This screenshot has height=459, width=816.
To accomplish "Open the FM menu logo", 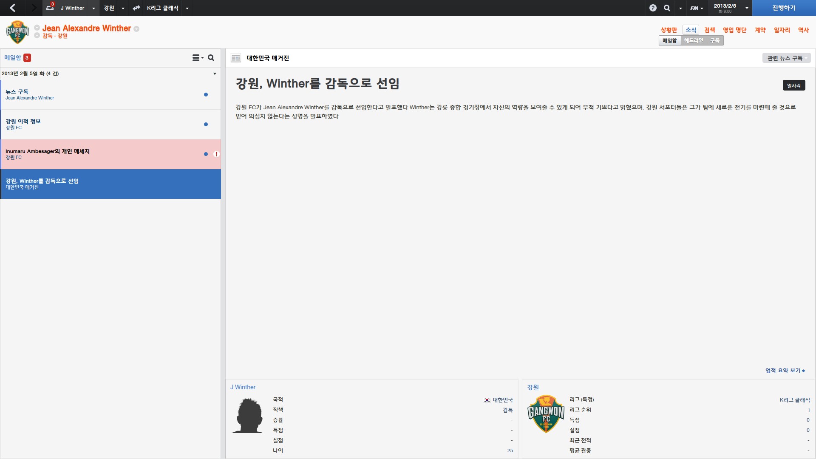I will 697,8.
